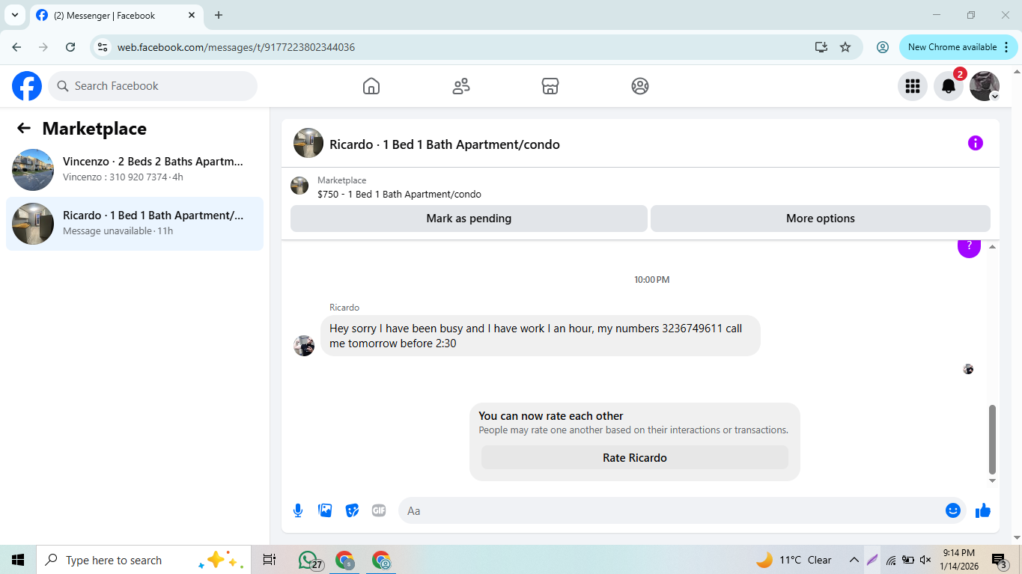
Task: Open Ricardo's avatar in chat header
Action: [x=308, y=143]
